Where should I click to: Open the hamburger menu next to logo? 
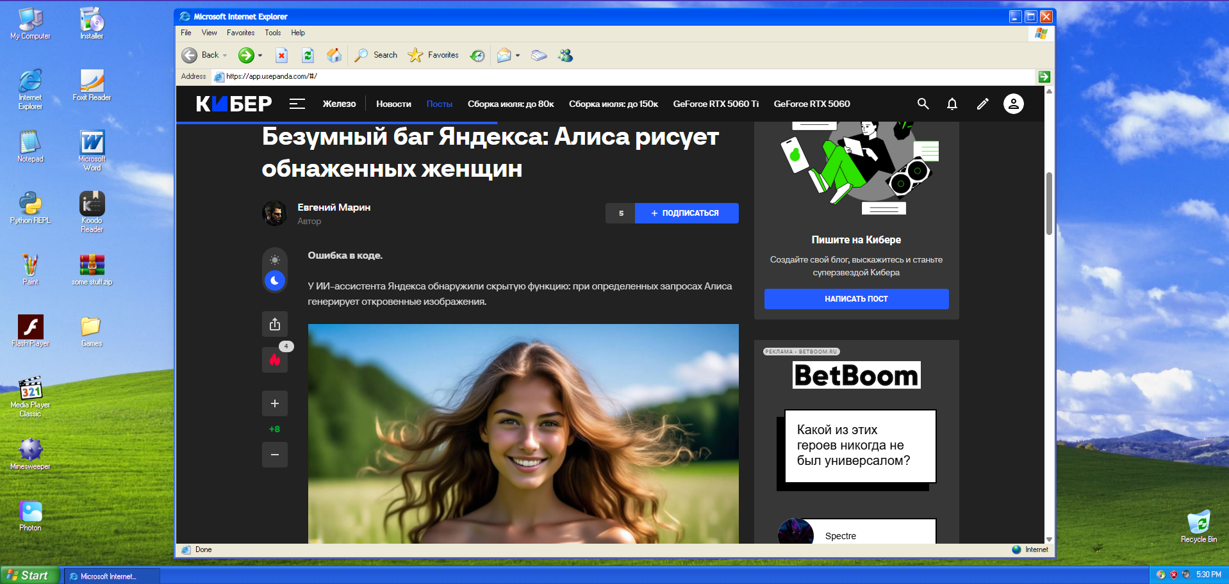pos(297,104)
